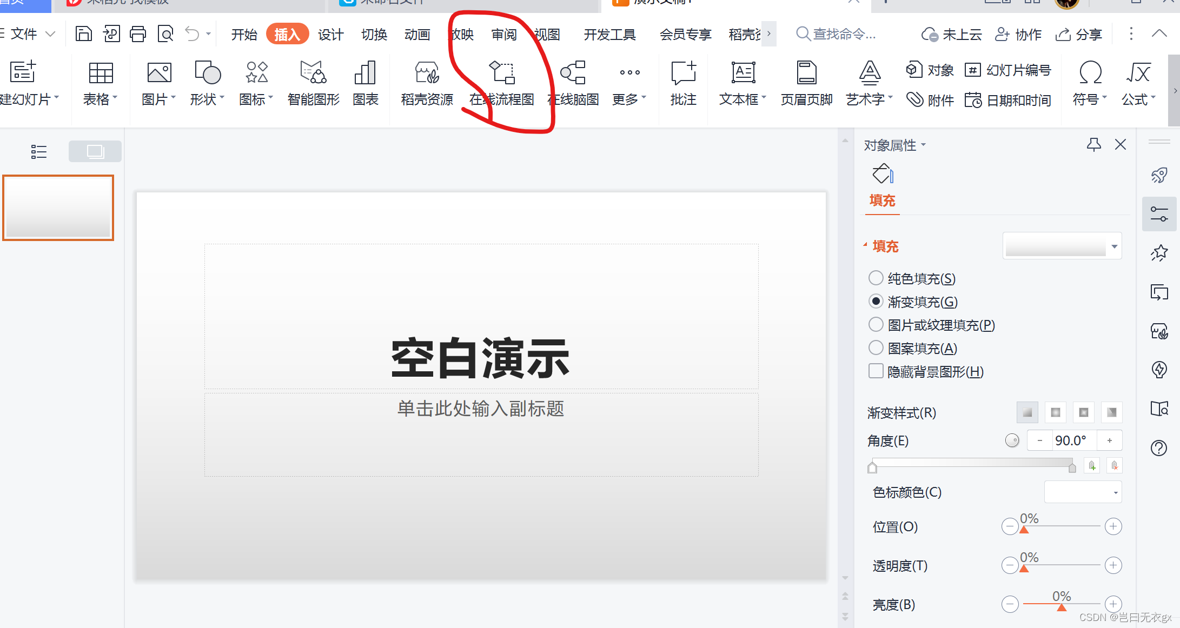Pin the object properties panel

tap(1093, 144)
